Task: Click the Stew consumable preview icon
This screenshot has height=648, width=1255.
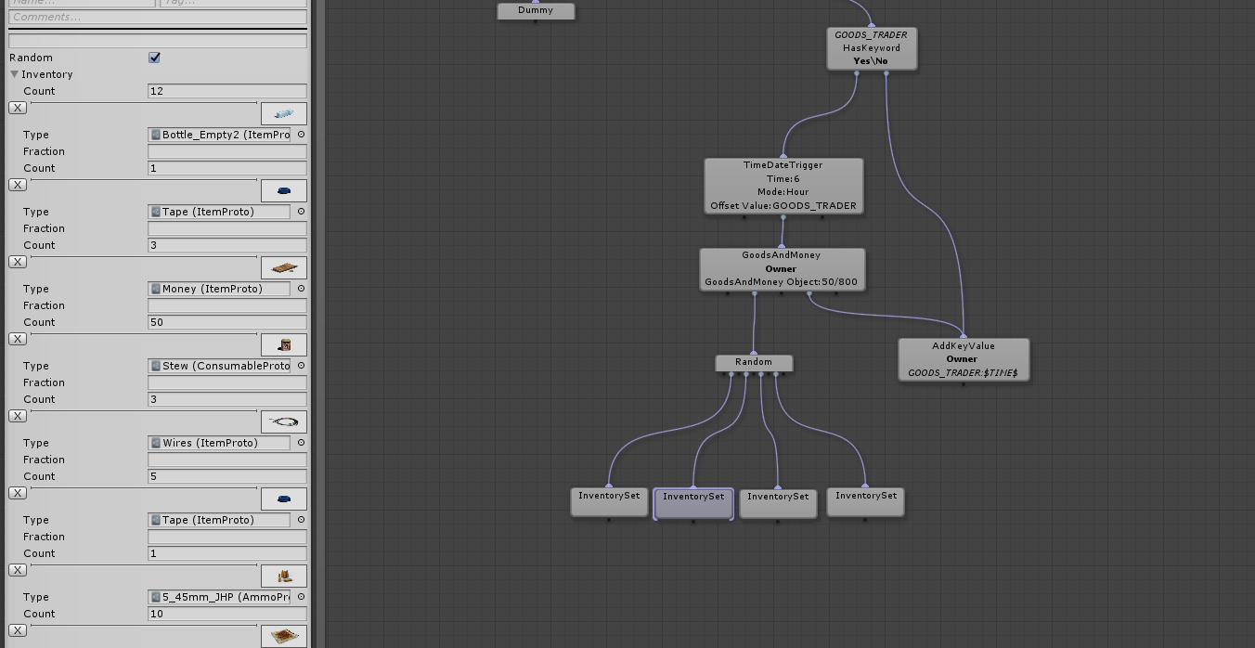Action: pos(284,344)
